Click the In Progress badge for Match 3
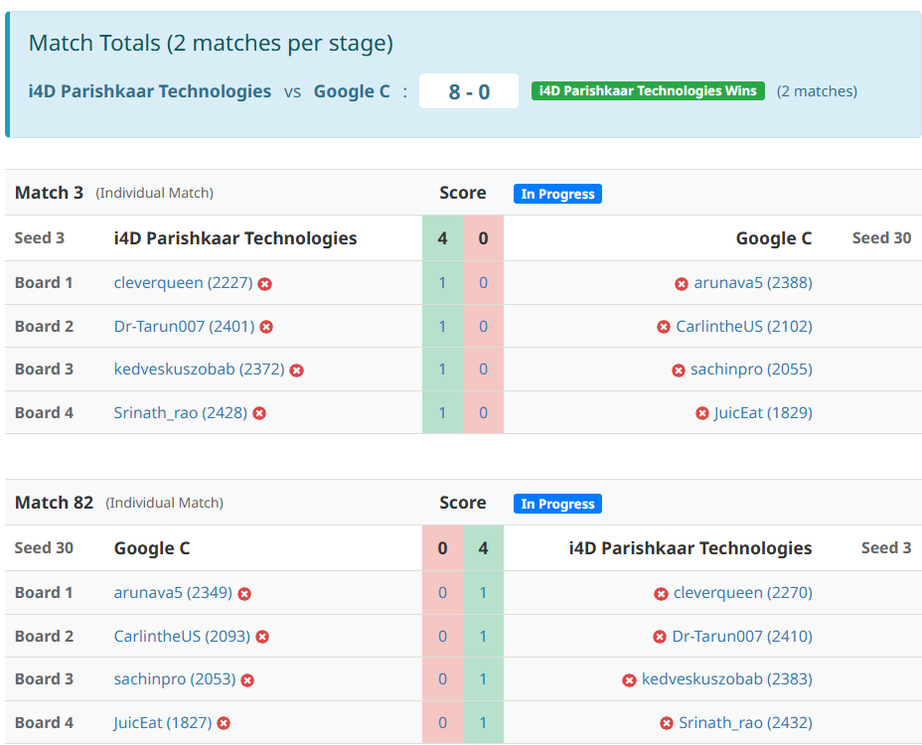 point(557,194)
